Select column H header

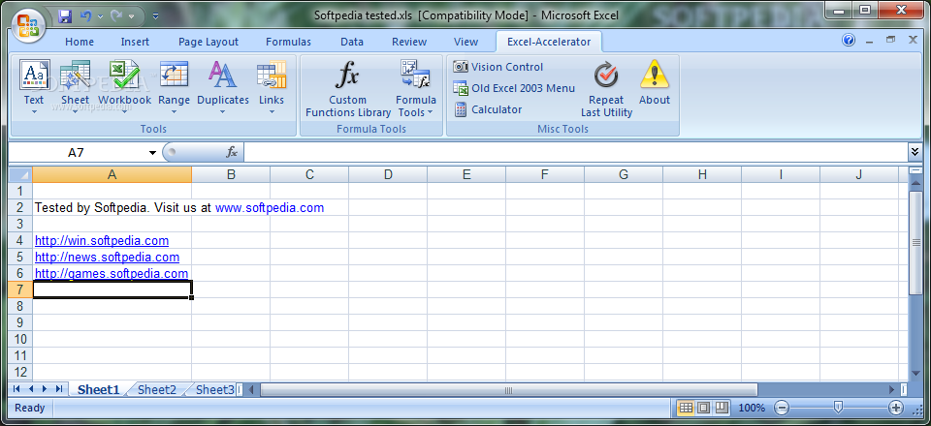click(702, 174)
